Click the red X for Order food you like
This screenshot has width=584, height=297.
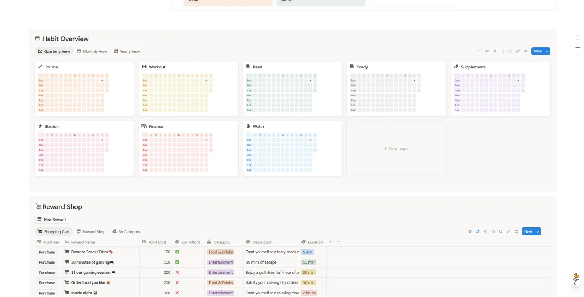coord(177,282)
